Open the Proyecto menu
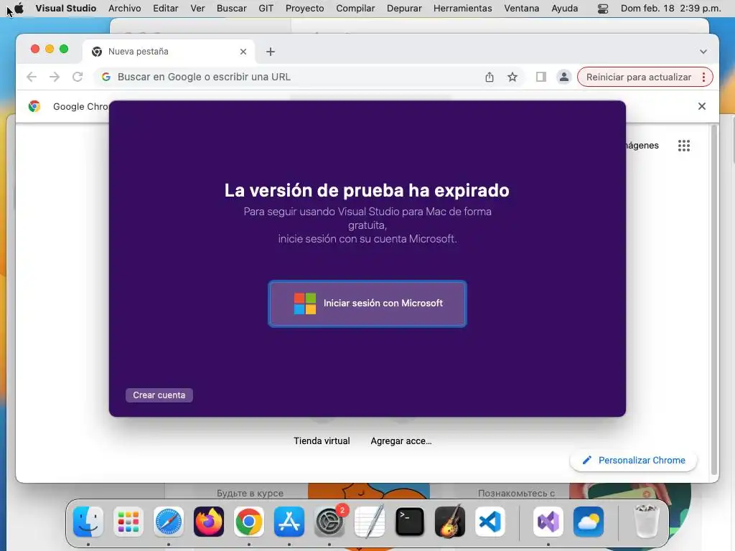Image resolution: width=735 pixels, height=551 pixels. pos(304,9)
